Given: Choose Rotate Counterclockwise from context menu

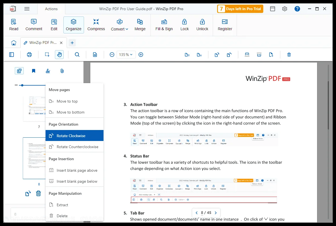Looking at the screenshot, I should [x=74, y=147].
